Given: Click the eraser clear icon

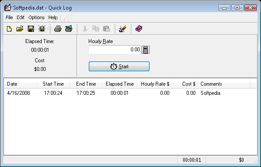Looking at the screenshot, I should click(x=123, y=29).
